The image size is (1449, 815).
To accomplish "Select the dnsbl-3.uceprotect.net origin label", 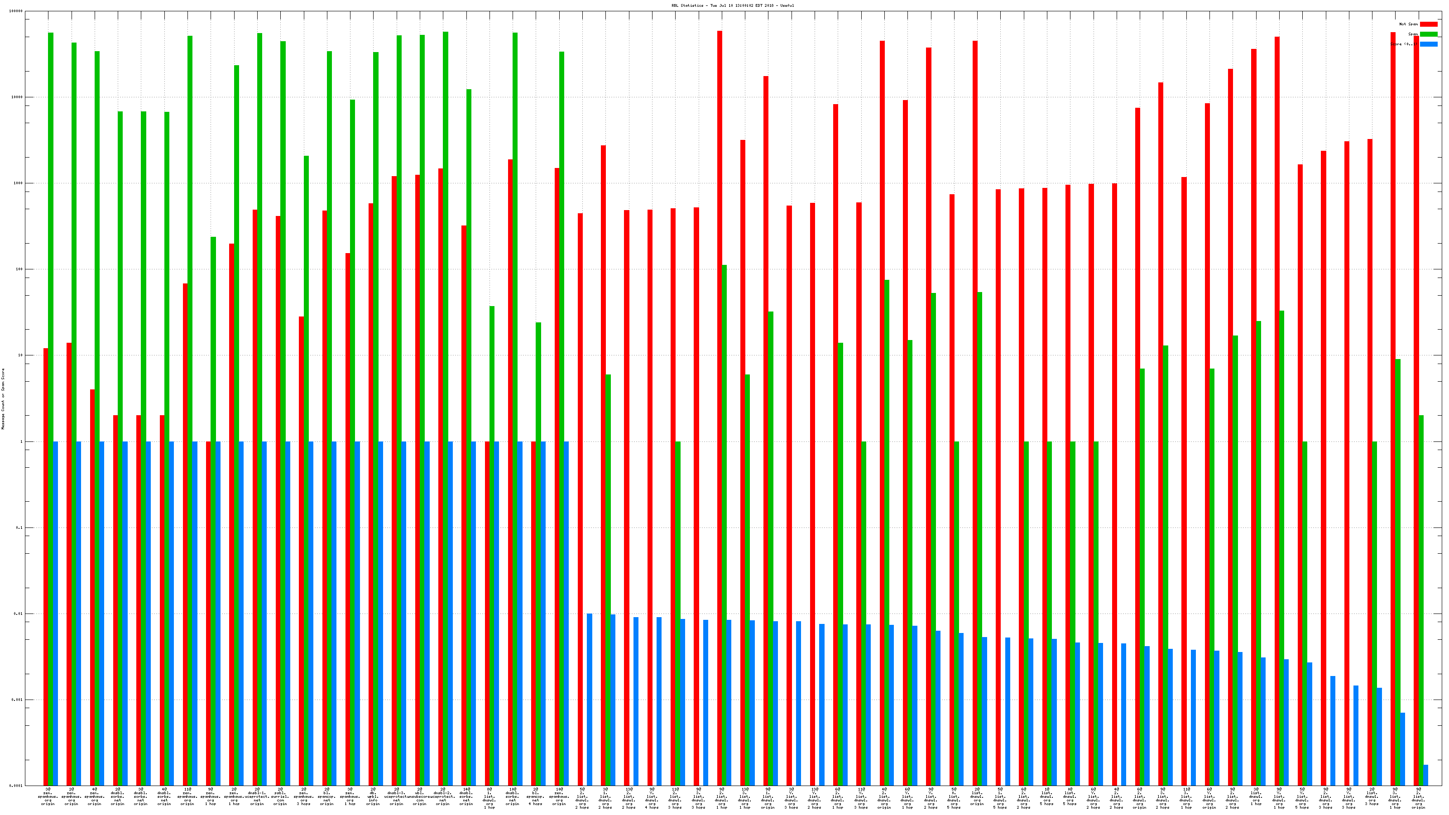I will pos(397,797).
